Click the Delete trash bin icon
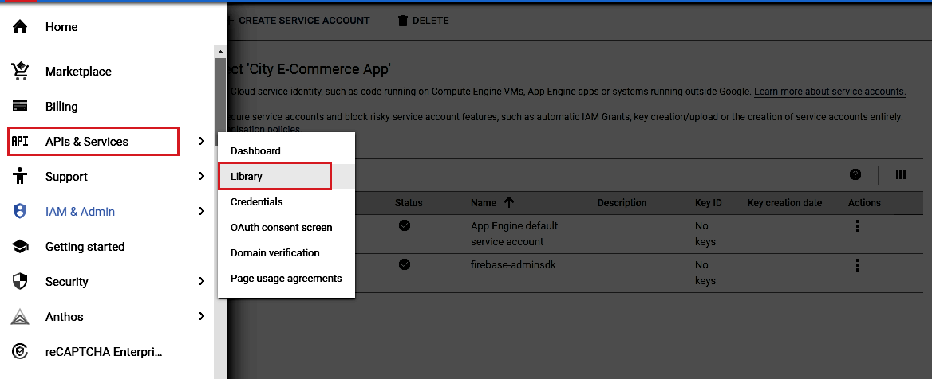Viewport: 932px width, 379px height. (403, 21)
